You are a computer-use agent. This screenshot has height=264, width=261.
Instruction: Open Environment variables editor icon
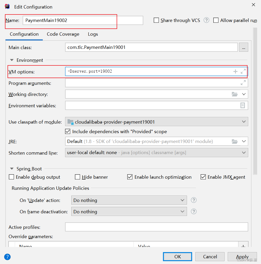243,105
